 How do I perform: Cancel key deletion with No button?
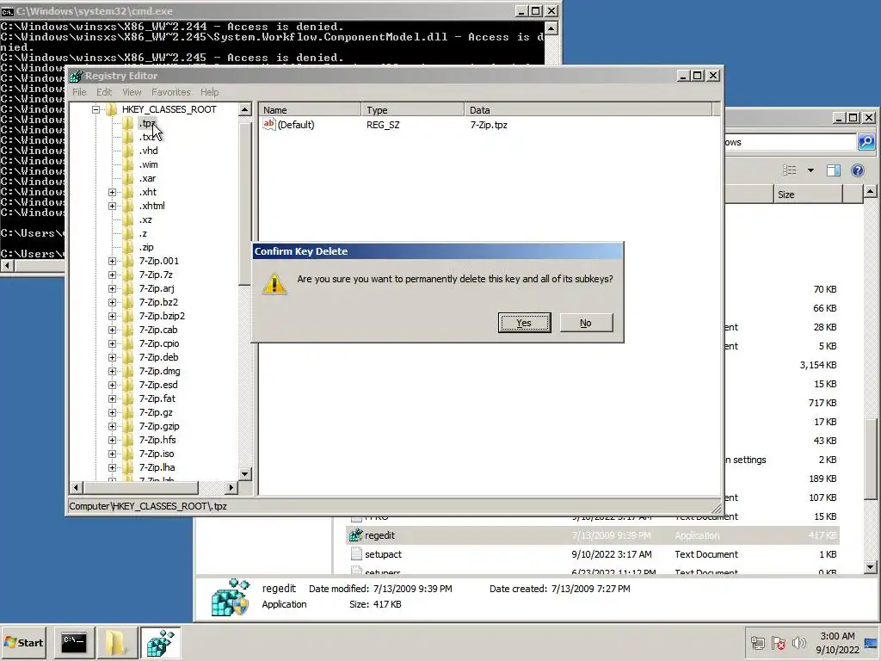point(586,323)
